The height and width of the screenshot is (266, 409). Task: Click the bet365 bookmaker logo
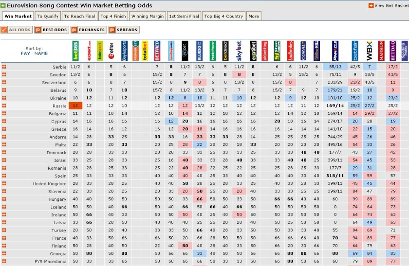[75, 51]
